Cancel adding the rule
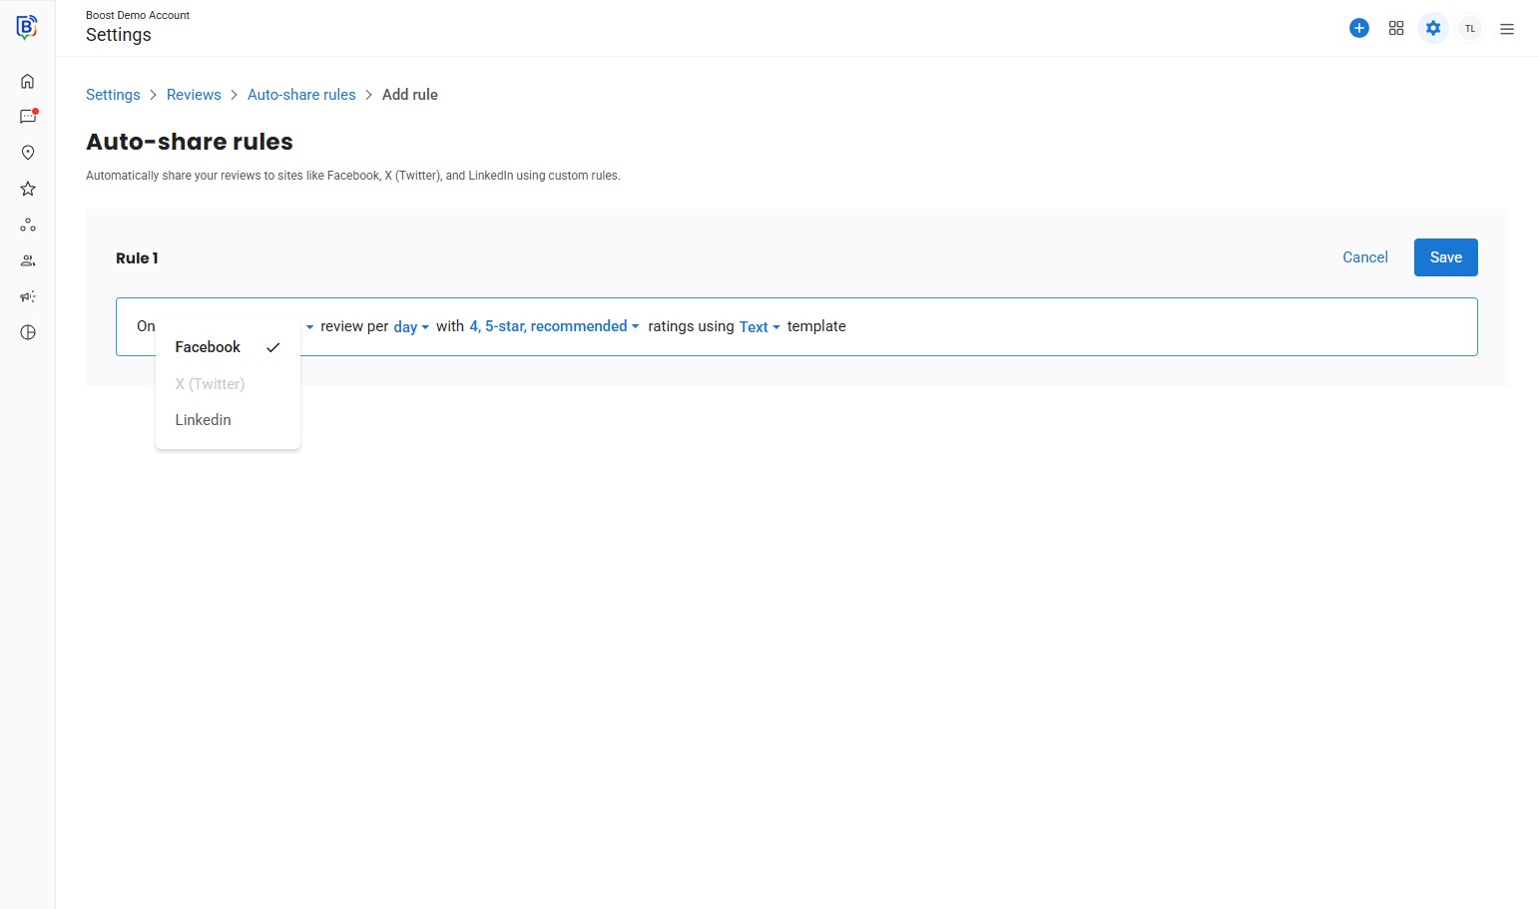Image resolution: width=1538 pixels, height=909 pixels. [x=1364, y=257]
